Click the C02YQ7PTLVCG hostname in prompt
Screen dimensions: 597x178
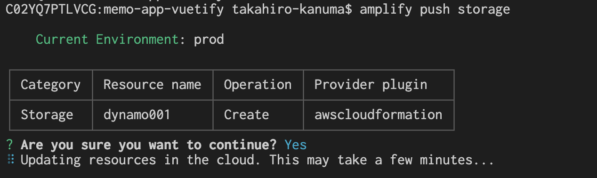pyautogui.click(x=51, y=9)
